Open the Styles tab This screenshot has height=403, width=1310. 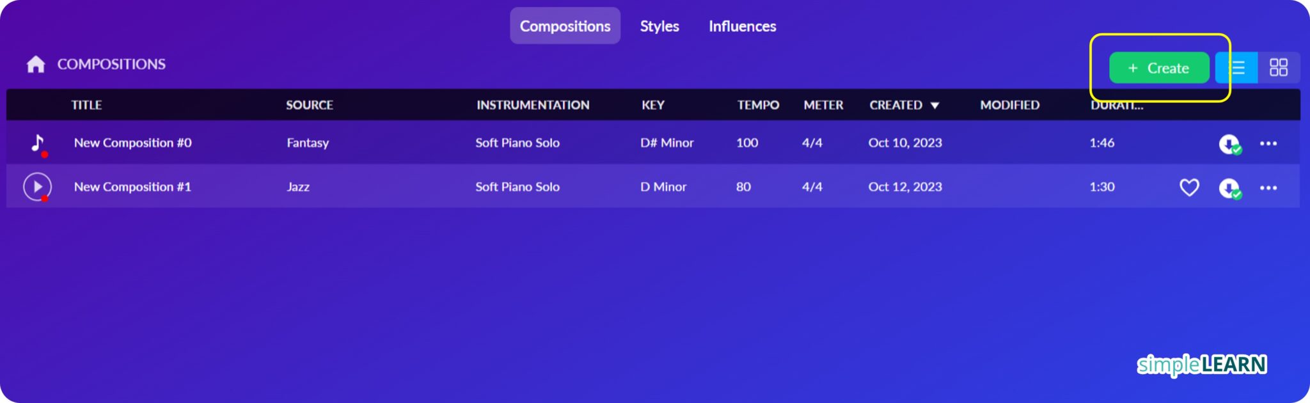tap(659, 26)
